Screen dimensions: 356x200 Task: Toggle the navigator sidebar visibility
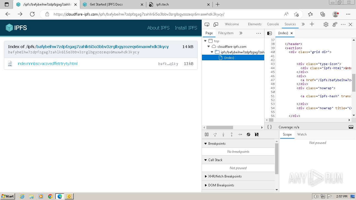[270, 33]
